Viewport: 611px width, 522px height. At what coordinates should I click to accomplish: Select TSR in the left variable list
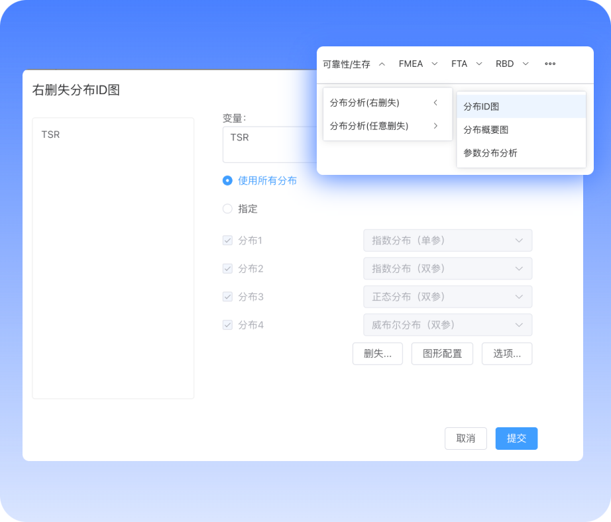[x=51, y=134]
